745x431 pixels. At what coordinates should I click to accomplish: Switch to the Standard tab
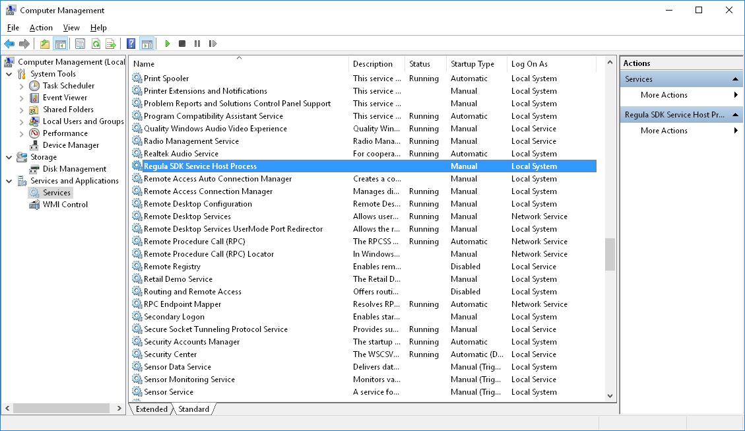(x=193, y=409)
